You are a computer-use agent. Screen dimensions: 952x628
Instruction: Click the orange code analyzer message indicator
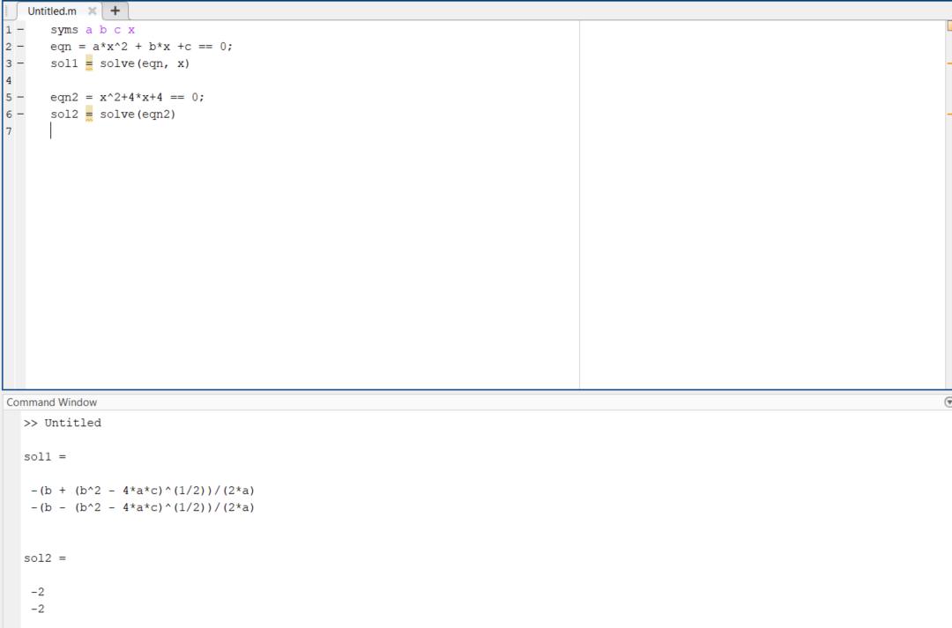click(949, 26)
